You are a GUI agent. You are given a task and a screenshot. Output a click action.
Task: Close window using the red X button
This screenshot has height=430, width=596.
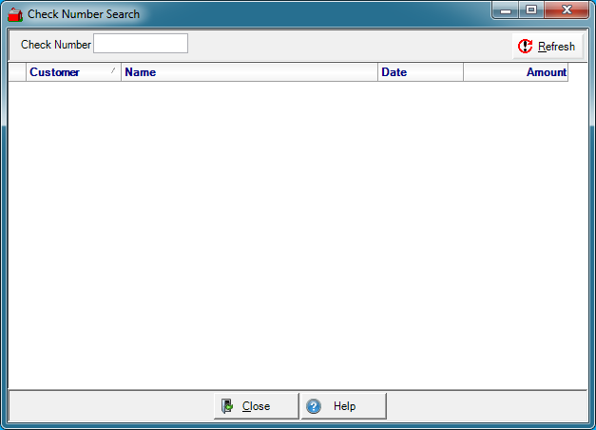click(567, 10)
